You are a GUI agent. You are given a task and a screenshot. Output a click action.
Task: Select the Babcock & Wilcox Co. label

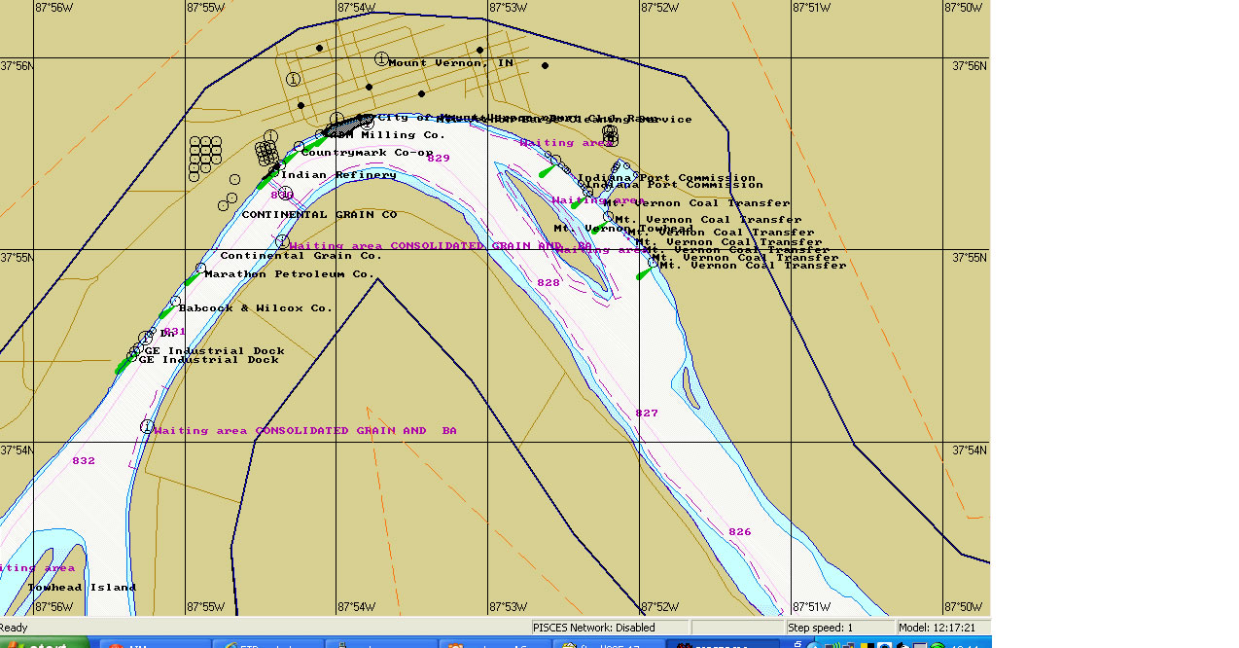coord(255,308)
